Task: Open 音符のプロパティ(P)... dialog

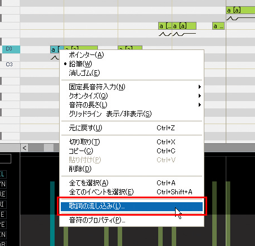Action: click(132, 220)
